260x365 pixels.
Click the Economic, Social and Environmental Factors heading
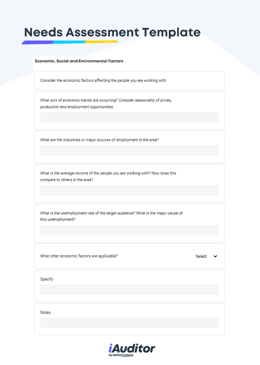click(79, 61)
